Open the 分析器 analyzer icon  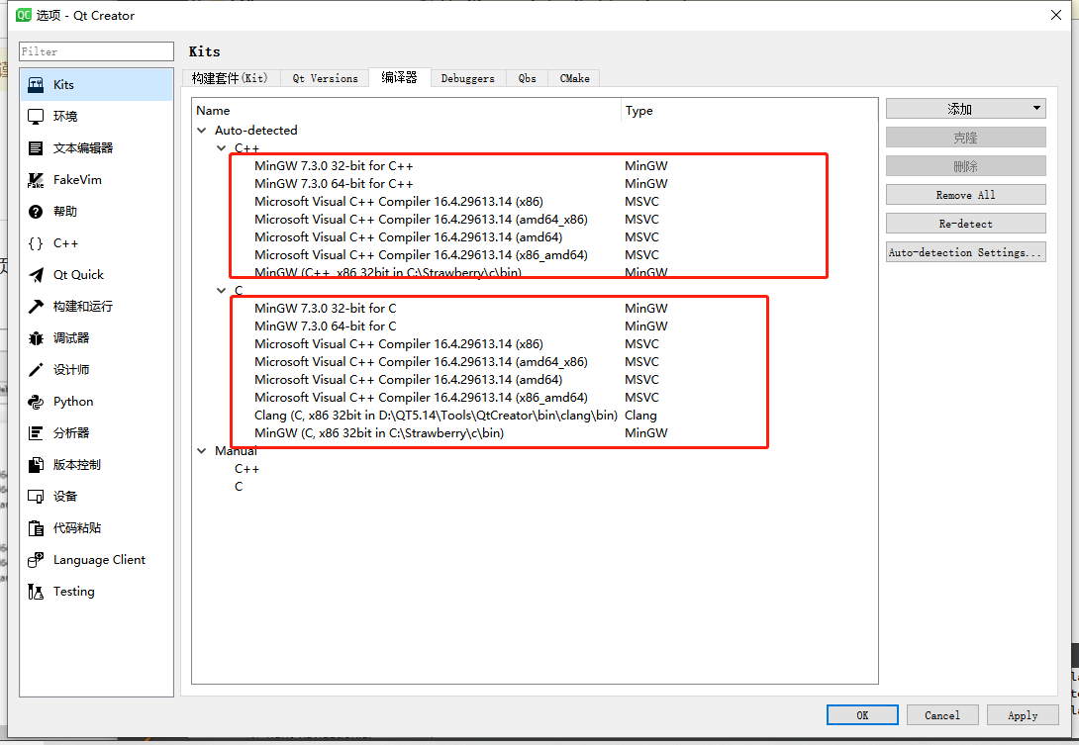tap(36, 432)
